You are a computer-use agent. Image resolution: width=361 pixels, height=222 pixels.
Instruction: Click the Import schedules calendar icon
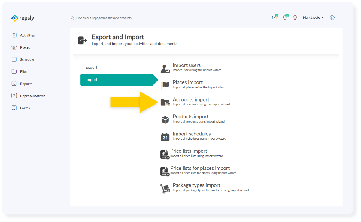165,137
